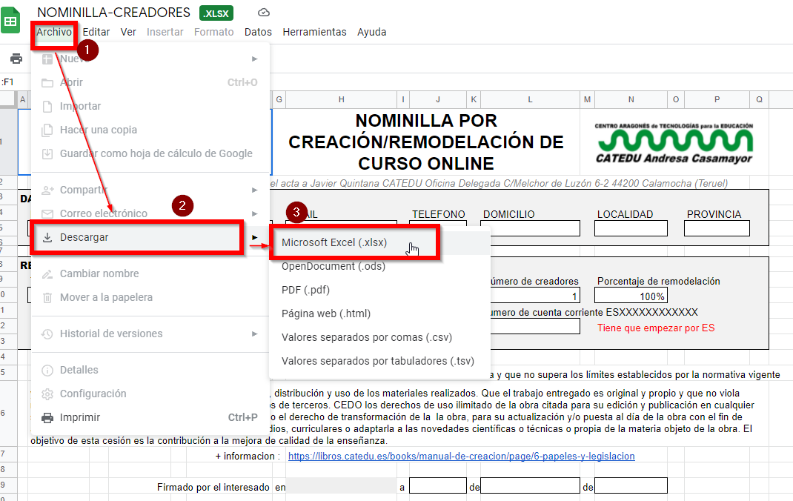The height and width of the screenshot is (501, 793).
Task: Click the Cambiar nombre pencil icon
Action: click(x=47, y=273)
